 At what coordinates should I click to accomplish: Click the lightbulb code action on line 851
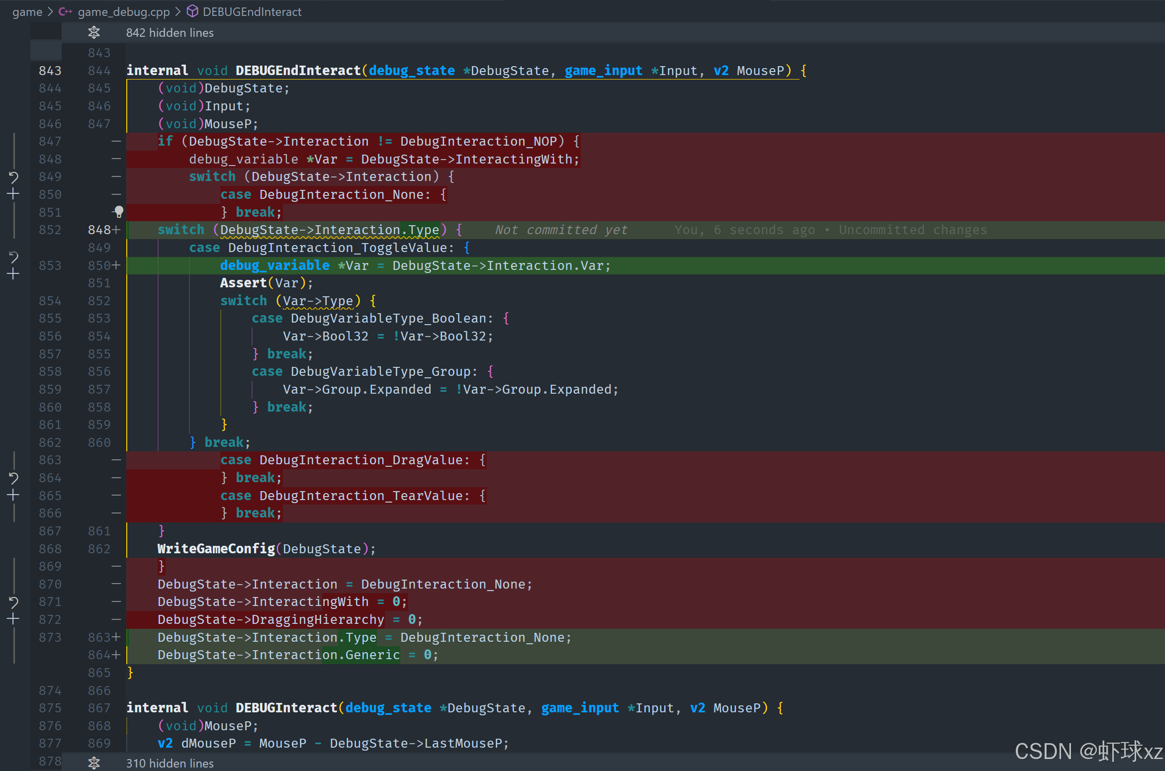tap(118, 212)
